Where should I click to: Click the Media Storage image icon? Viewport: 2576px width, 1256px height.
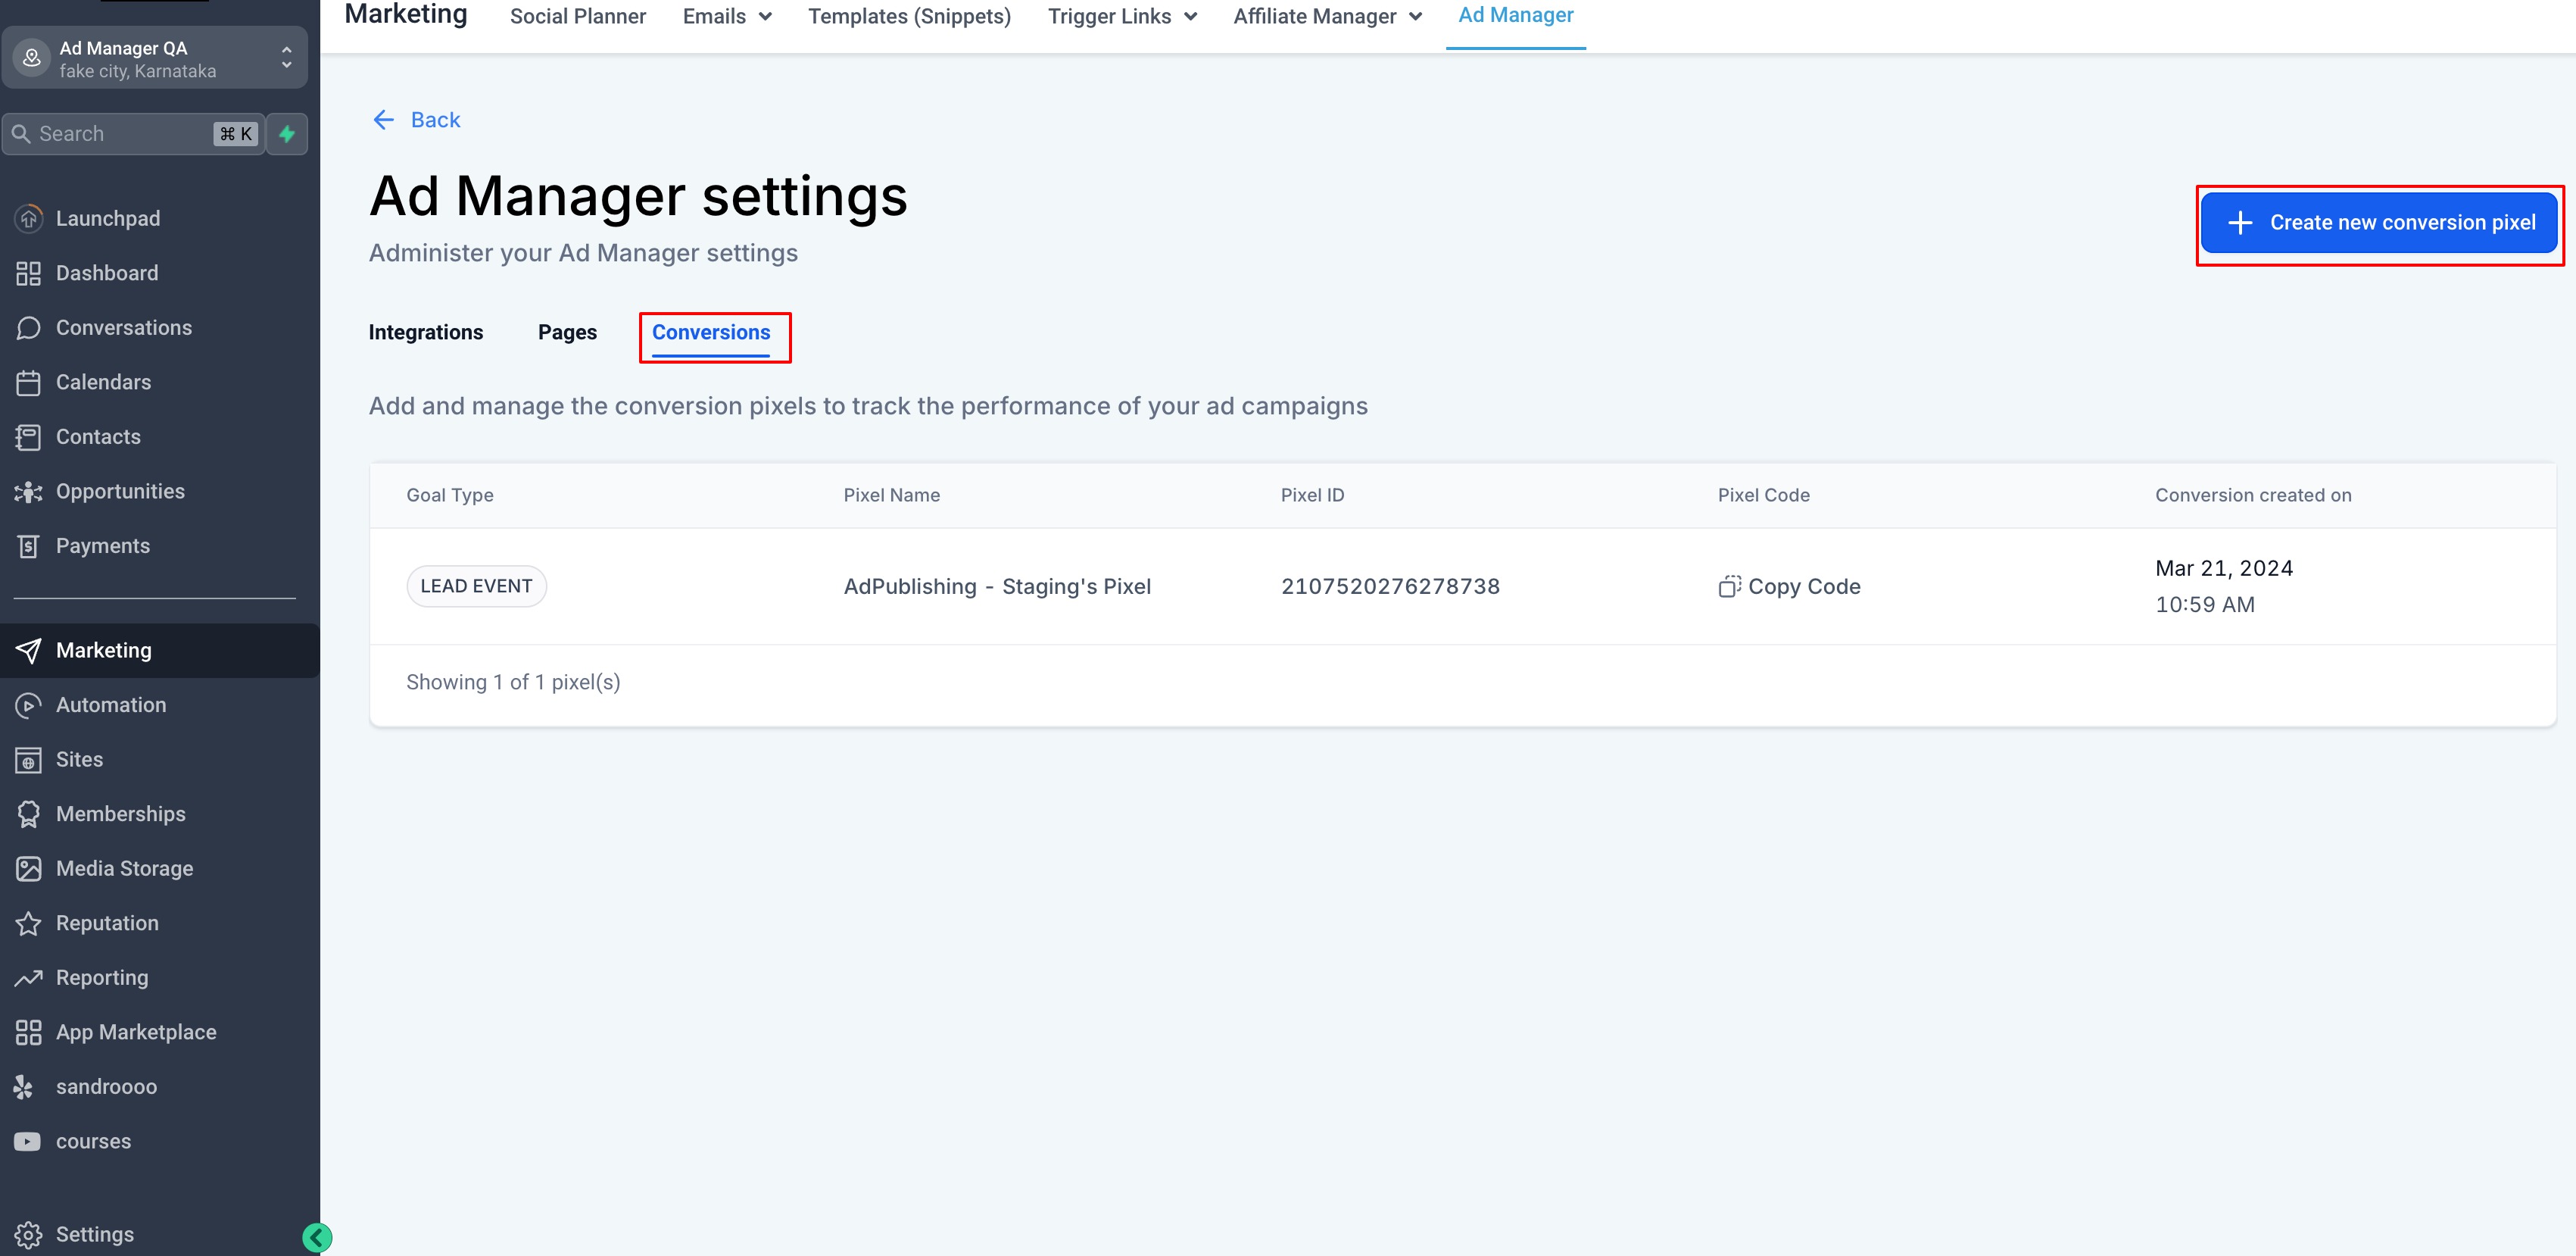(29, 869)
